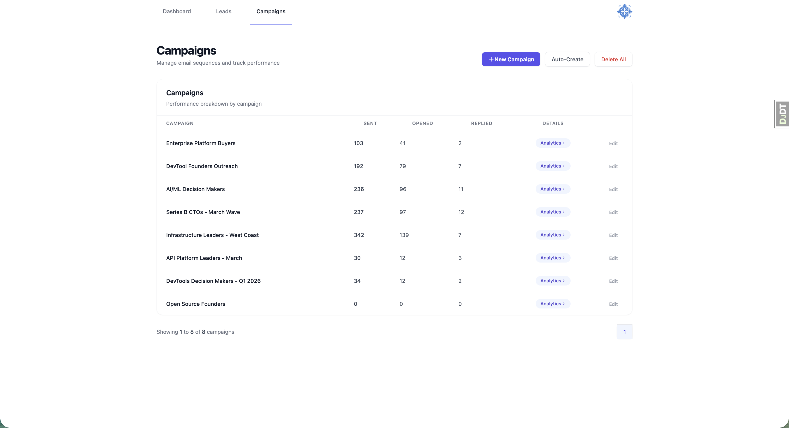Select page 1 in the pagination control
The height and width of the screenshot is (428, 789).
click(625, 331)
